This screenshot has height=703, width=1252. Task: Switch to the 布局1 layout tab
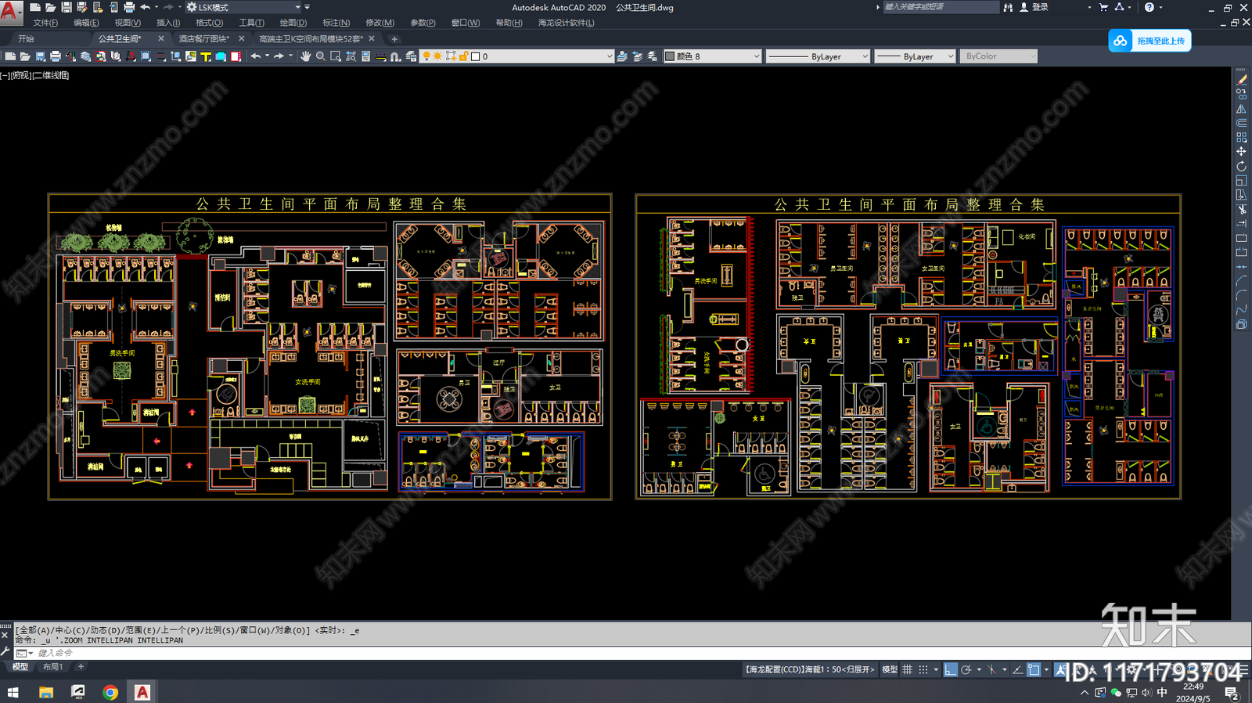[53, 667]
